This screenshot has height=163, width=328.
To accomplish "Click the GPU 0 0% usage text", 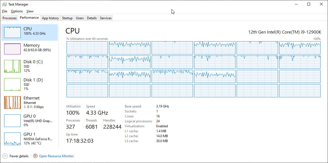I will tap(26, 125).
